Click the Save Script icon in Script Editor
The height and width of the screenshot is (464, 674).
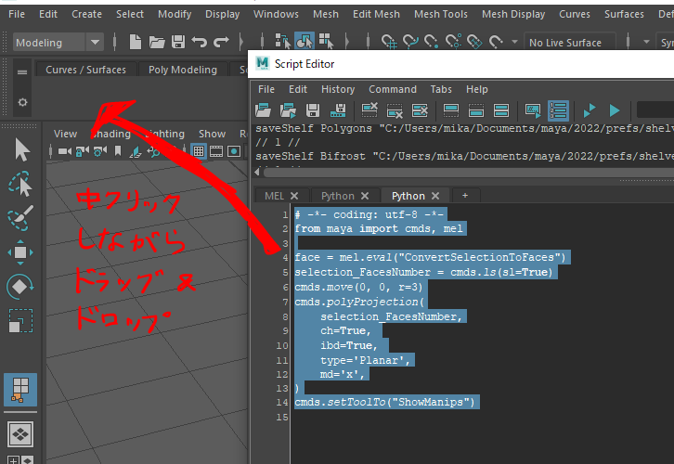click(313, 110)
